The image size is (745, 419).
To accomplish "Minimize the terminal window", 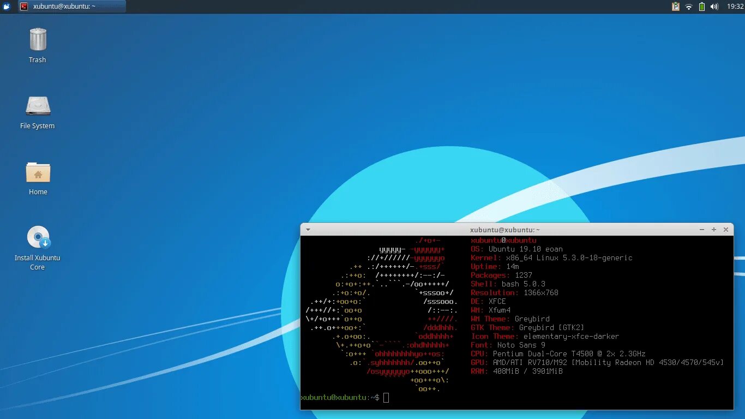I will pyautogui.click(x=701, y=230).
